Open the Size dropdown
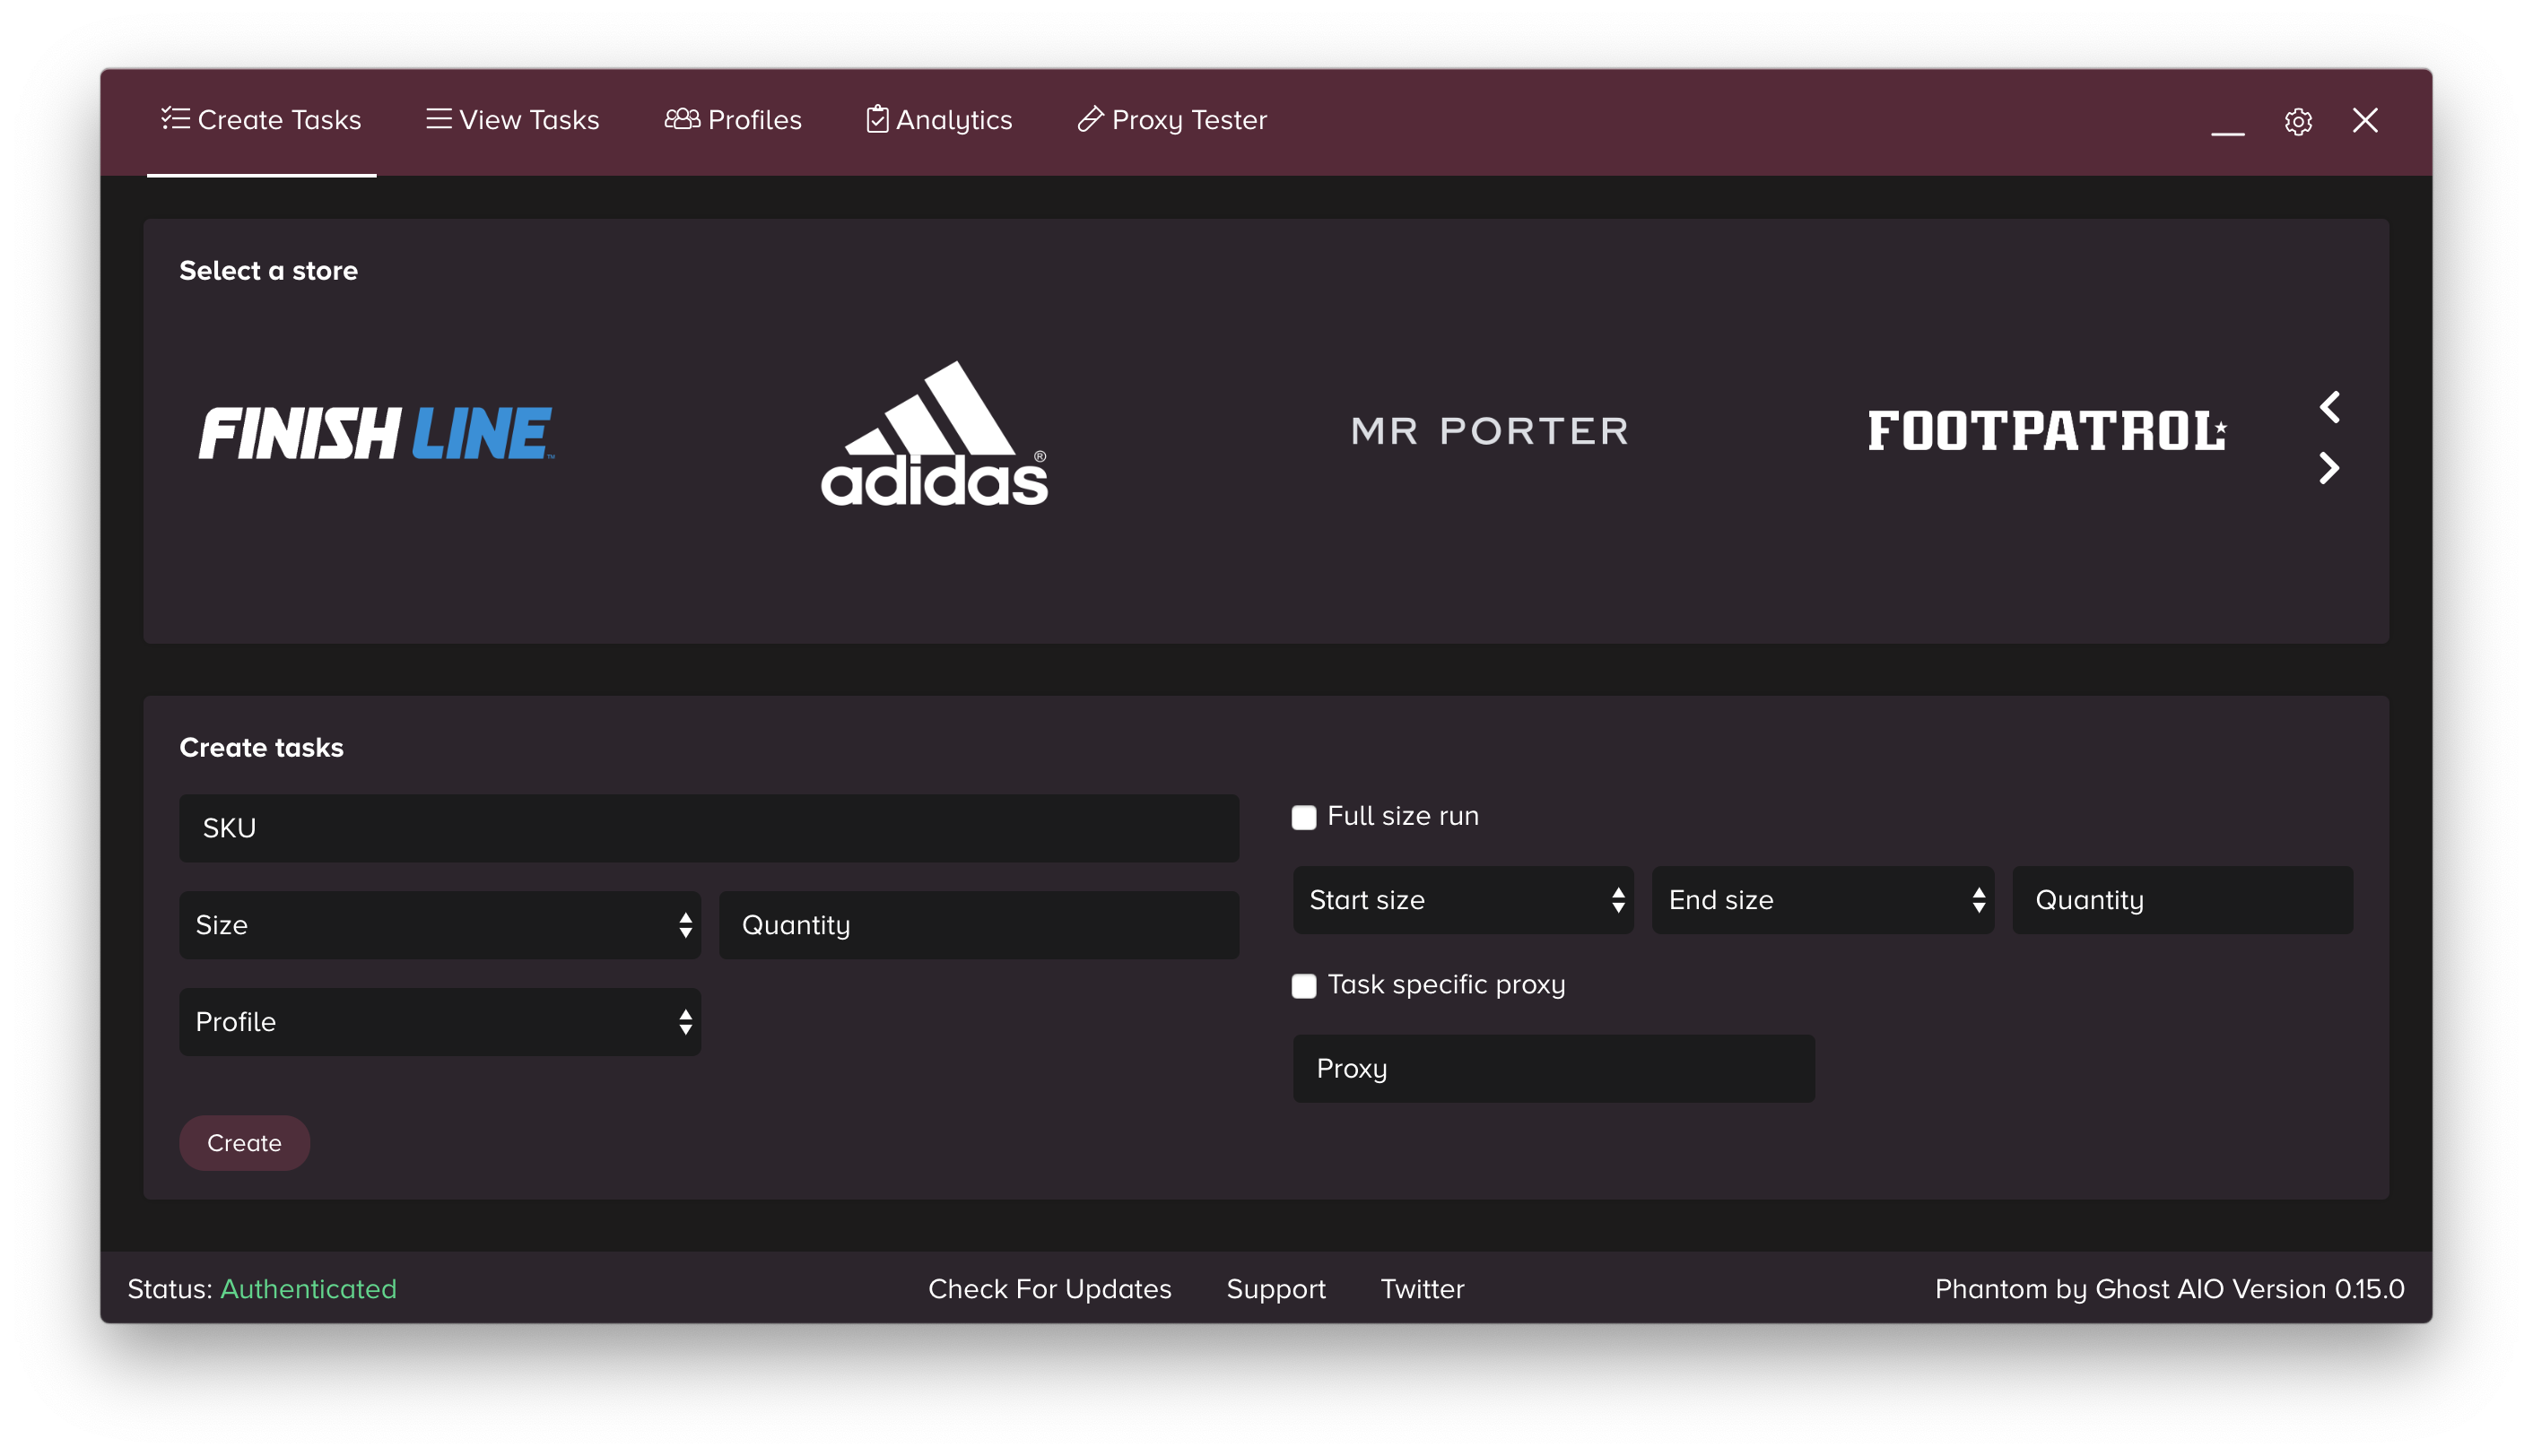2533x1456 pixels. 440,925
